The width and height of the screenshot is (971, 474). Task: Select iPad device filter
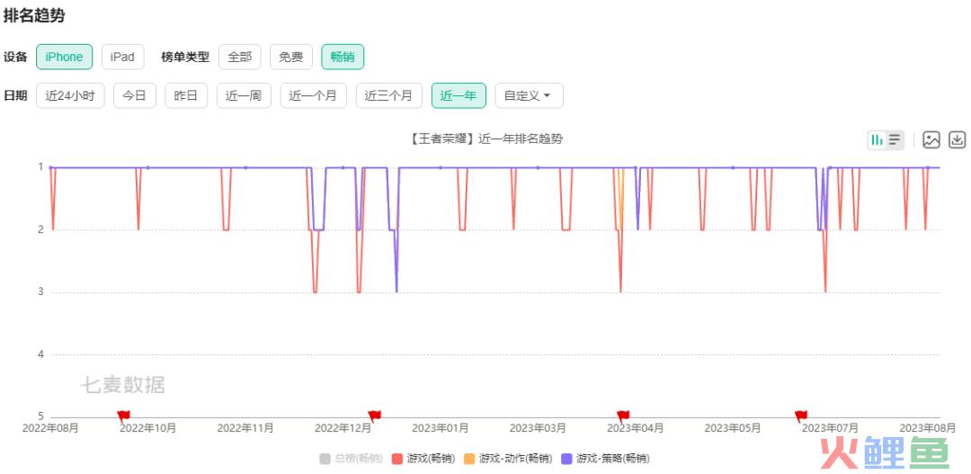pos(122,57)
